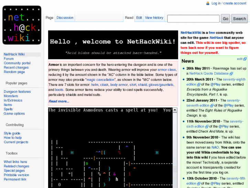Click the 'Toolbox' sidebar heading

11,153
